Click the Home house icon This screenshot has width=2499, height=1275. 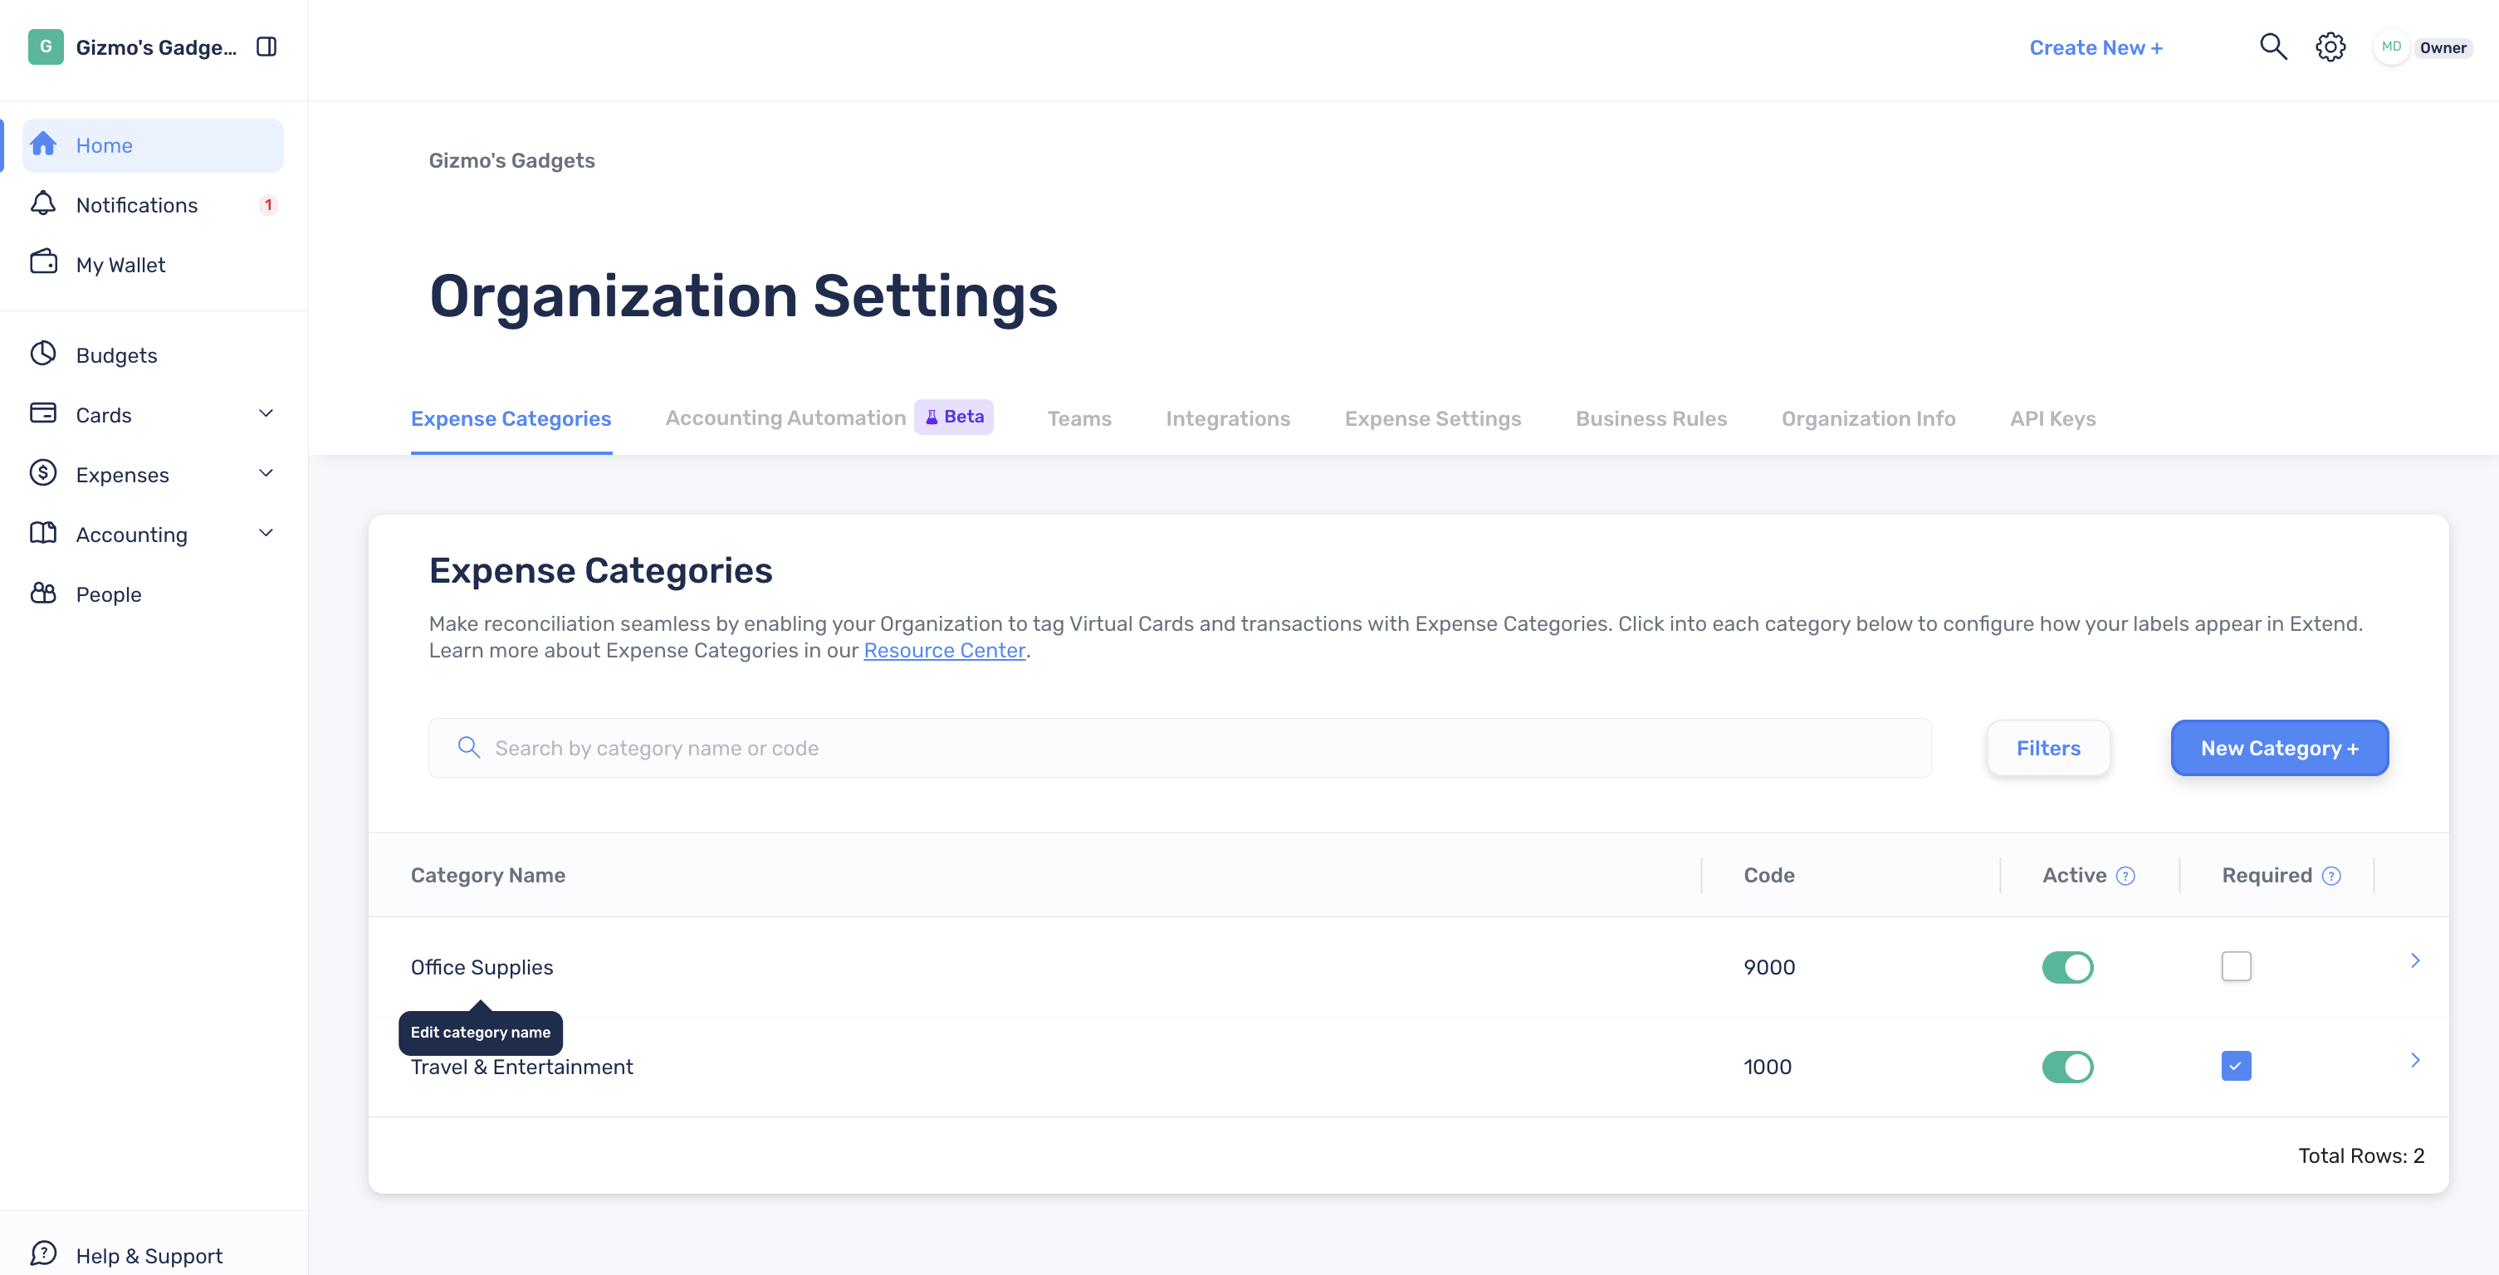[x=42, y=144]
